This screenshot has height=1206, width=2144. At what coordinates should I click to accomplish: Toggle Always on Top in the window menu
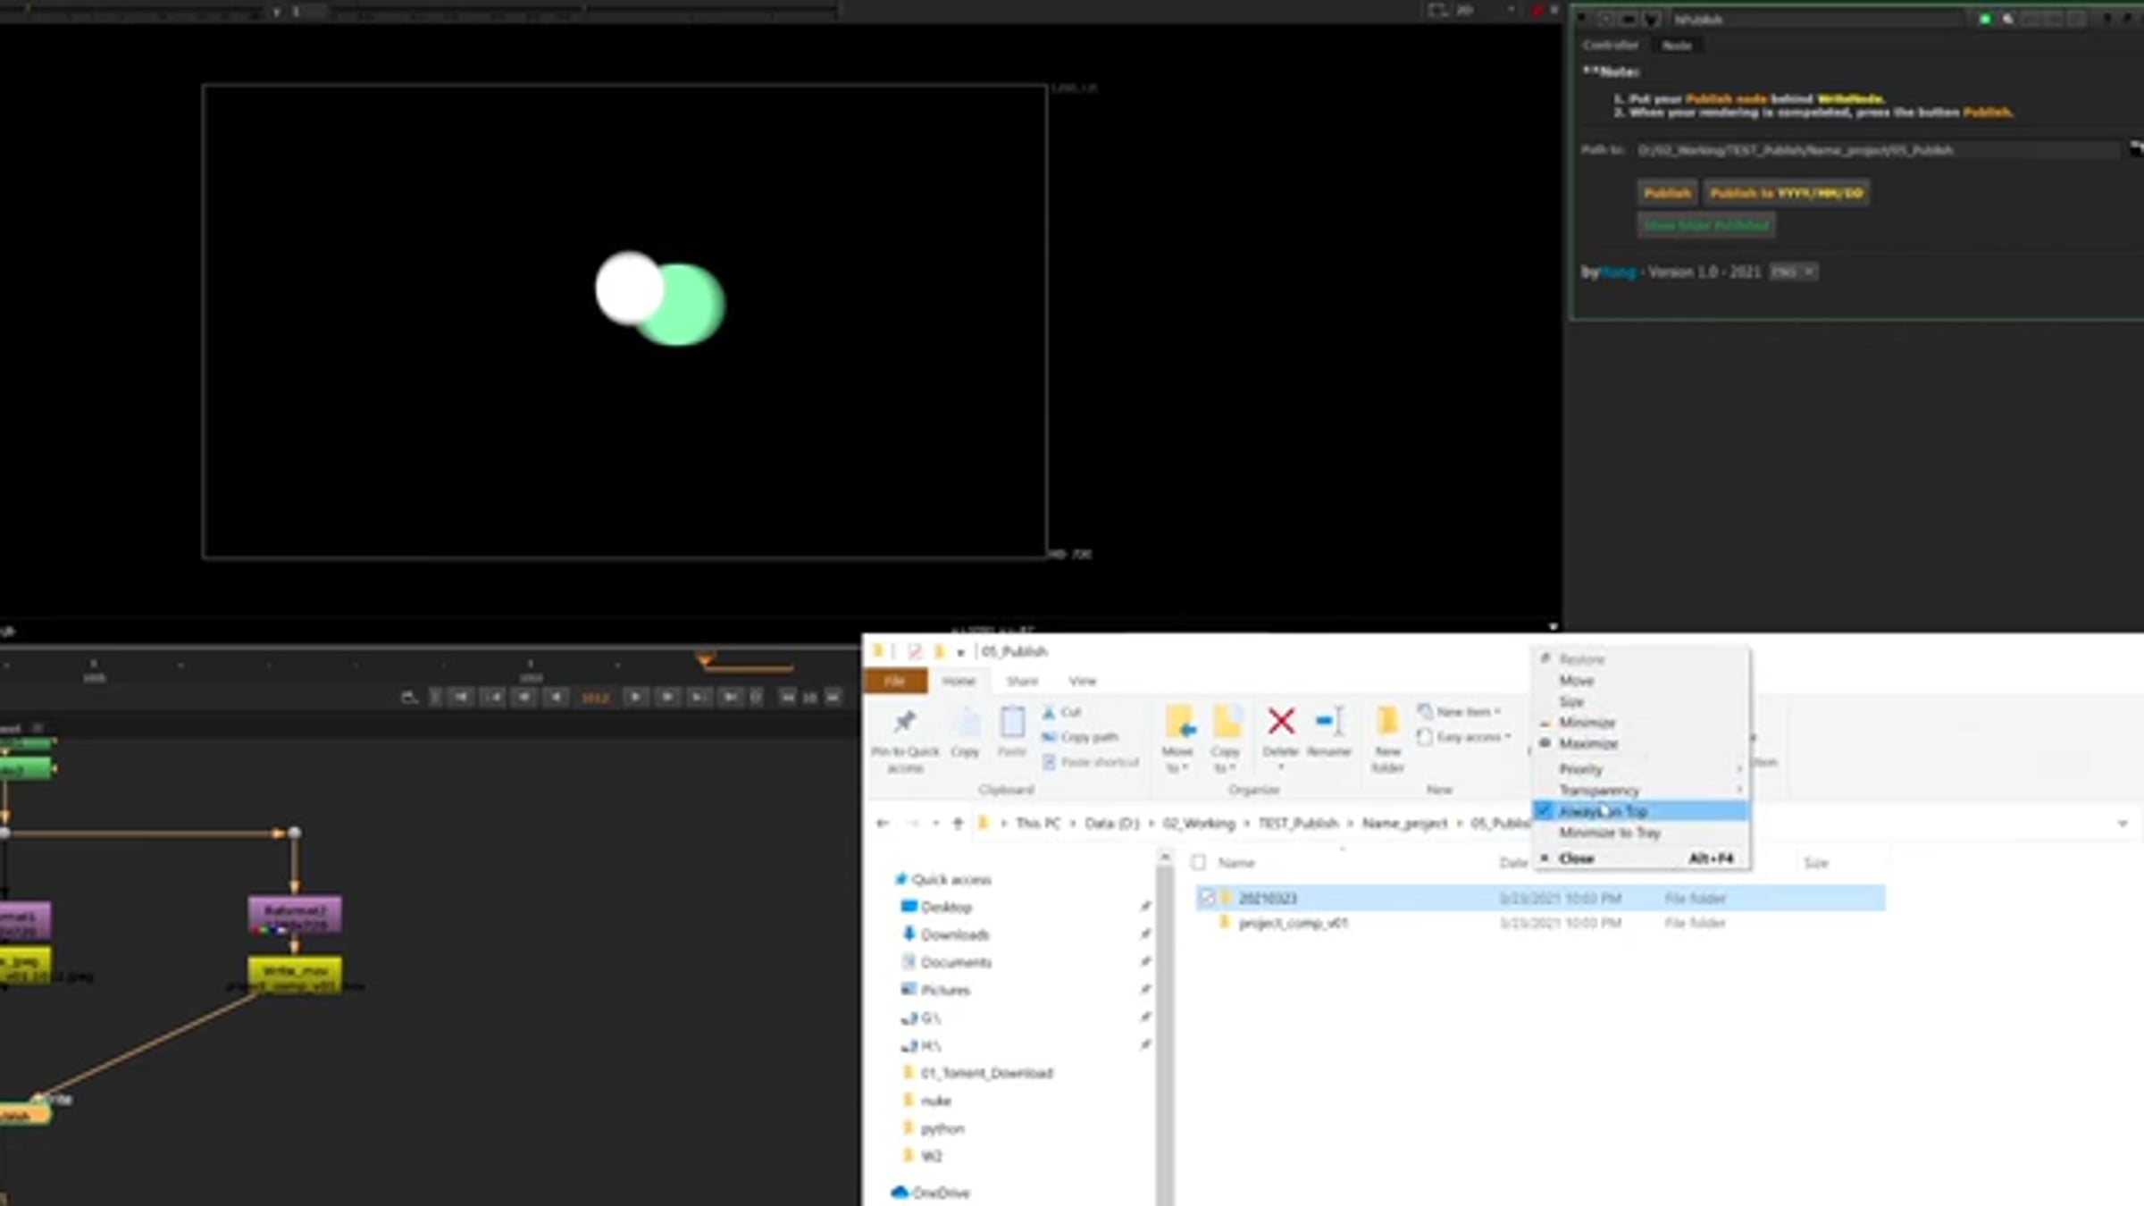click(1641, 811)
